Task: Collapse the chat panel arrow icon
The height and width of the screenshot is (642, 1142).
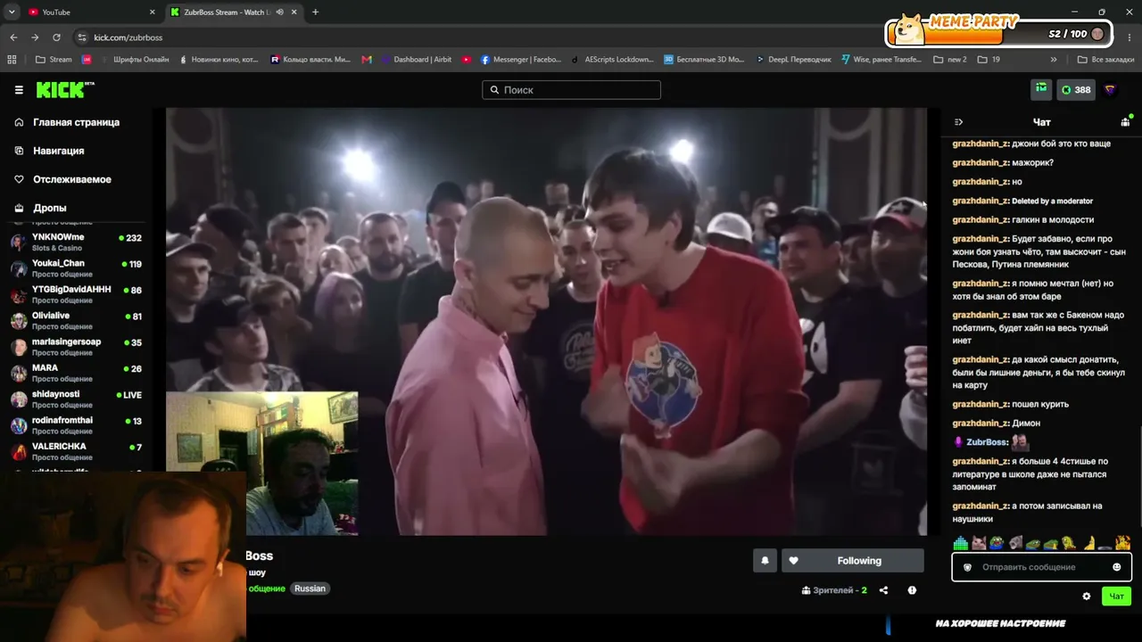Action: click(958, 122)
